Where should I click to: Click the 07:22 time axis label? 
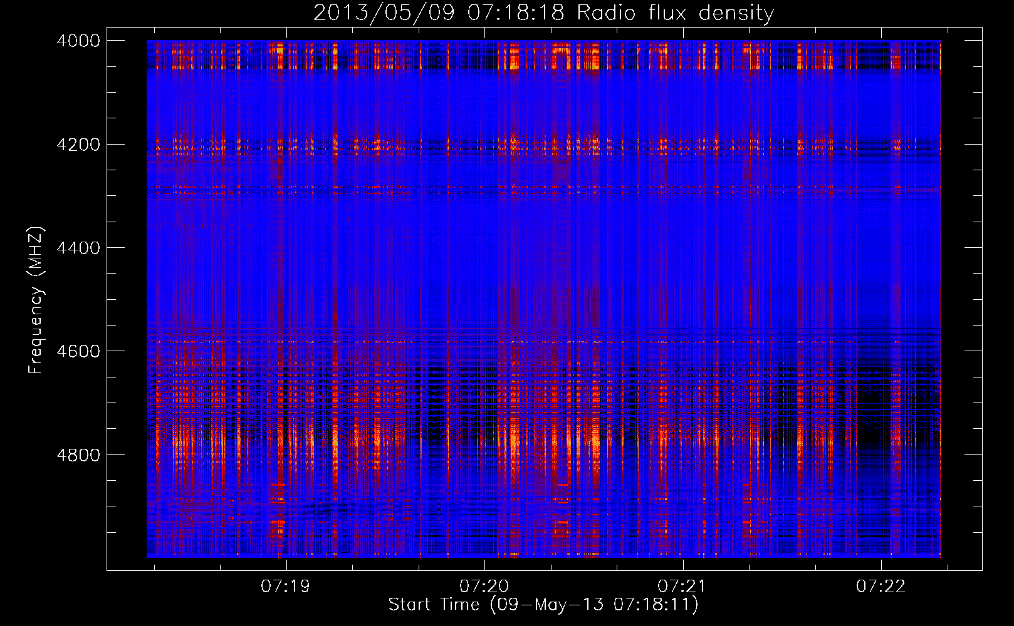coord(881,587)
